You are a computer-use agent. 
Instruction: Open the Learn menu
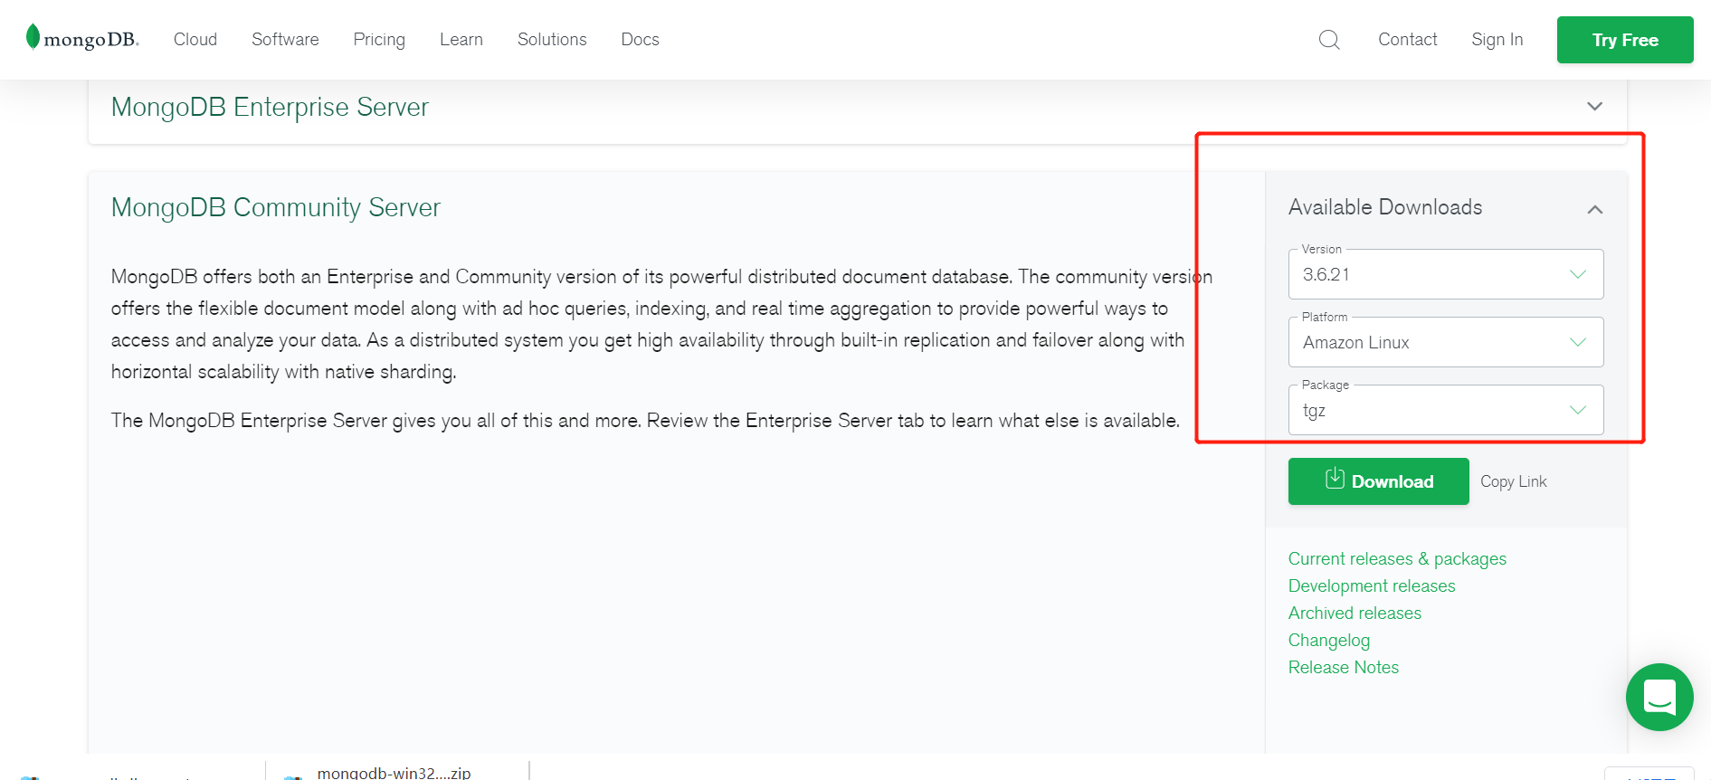pyautogui.click(x=461, y=40)
